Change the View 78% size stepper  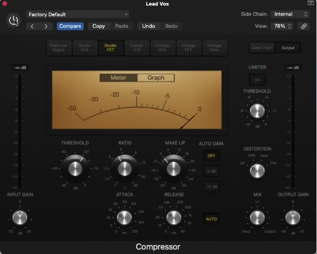coord(282,26)
